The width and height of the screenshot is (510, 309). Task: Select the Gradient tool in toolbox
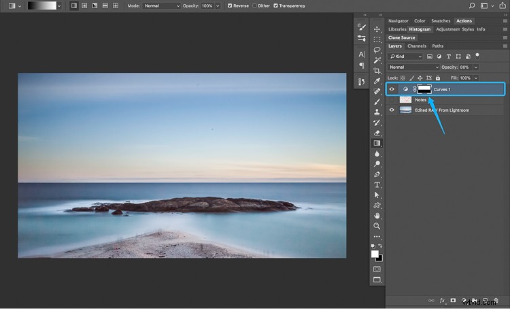tap(377, 143)
